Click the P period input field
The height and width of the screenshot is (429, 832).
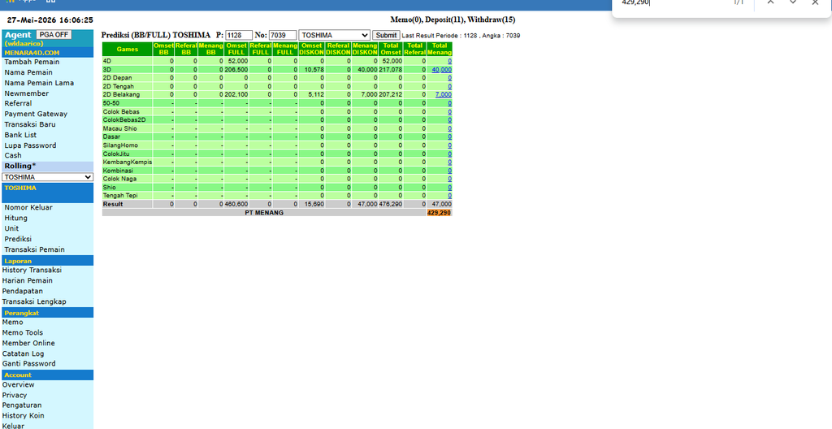238,35
